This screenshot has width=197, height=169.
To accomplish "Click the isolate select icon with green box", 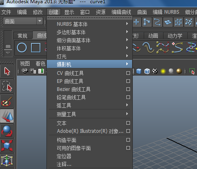I will point(192,71).
